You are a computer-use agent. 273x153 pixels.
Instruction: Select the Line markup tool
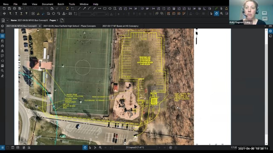point(79,8)
